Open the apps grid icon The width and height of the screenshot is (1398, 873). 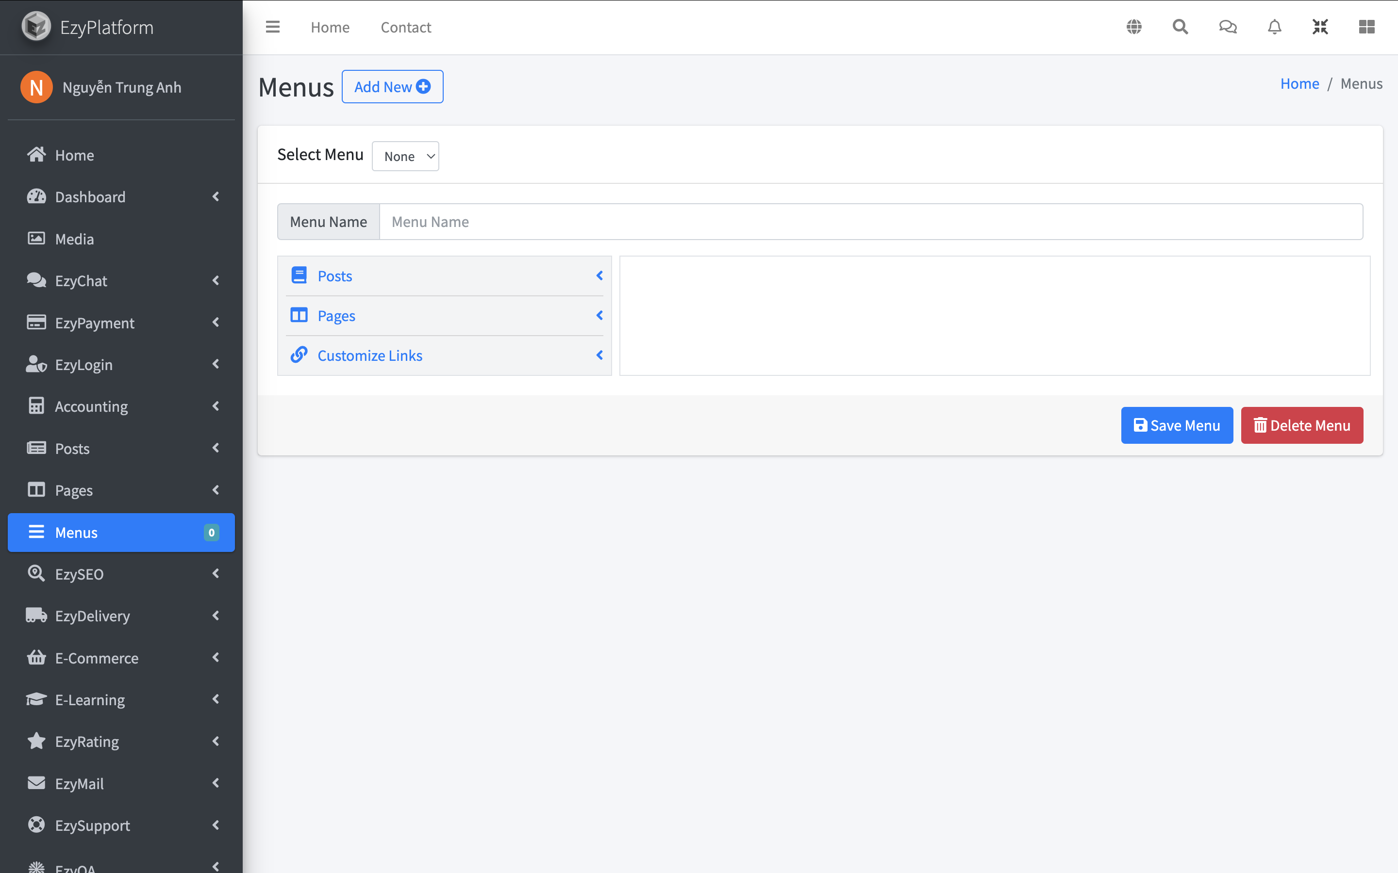click(x=1367, y=27)
